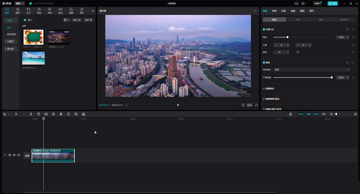Expand the 云素材 section in sidebar
360x194 pixels.
(x=9, y=41)
